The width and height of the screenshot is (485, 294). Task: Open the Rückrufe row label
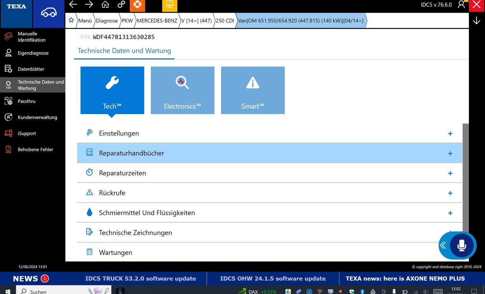click(x=112, y=193)
